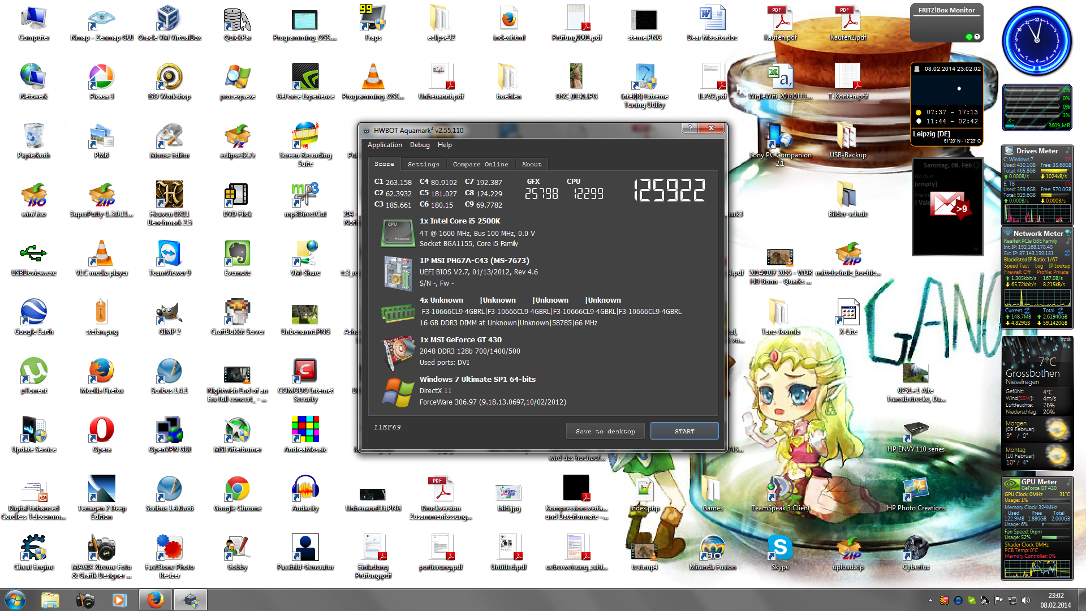Click the RAM module icon in Aquamark
The height and width of the screenshot is (611, 1086).
(398, 313)
